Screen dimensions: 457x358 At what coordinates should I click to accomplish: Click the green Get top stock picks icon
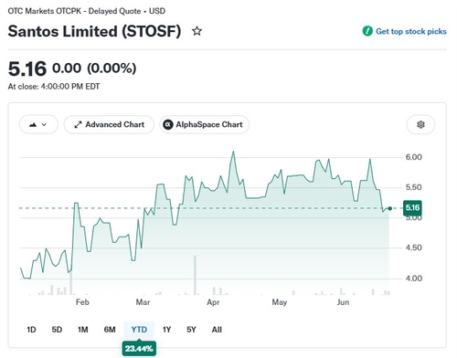coord(367,31)
